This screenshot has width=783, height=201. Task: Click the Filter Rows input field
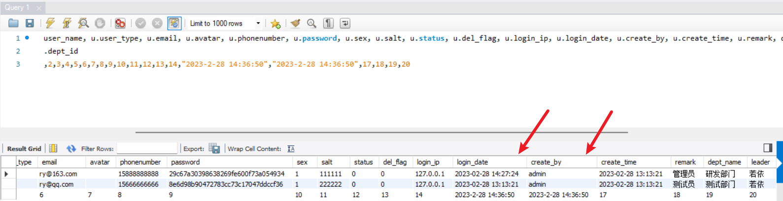point(147,148)
